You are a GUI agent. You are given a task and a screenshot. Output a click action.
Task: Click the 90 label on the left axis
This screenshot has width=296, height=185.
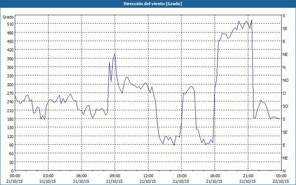click(11, 145)
